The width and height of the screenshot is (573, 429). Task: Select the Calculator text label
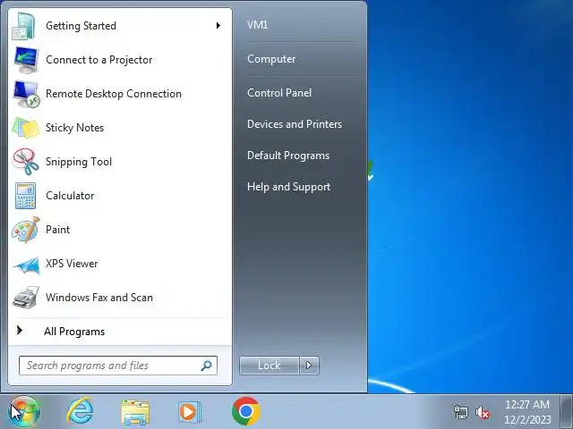pos(70,196)
